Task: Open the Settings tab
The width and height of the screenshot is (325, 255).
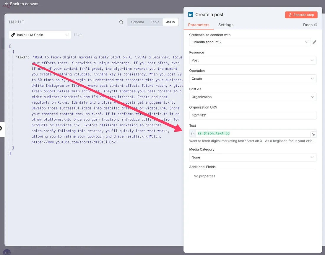Action: point(226,25)
